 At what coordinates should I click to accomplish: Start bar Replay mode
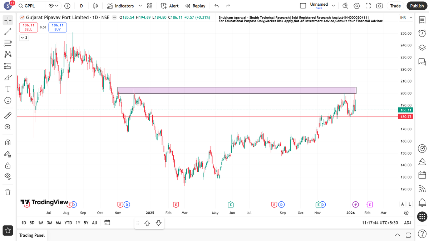tap(195, 6)
